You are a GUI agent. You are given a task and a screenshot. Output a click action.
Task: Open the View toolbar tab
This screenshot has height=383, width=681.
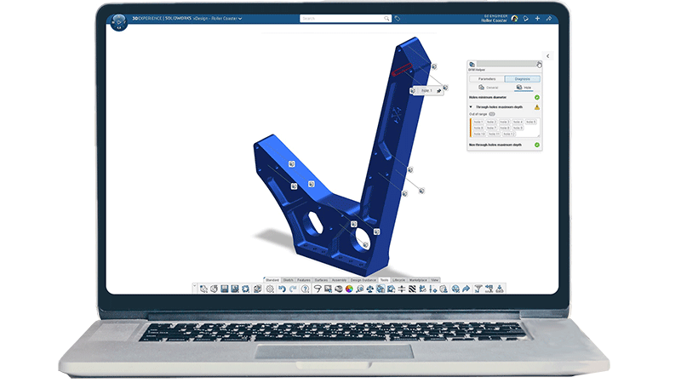coord(434,280)
